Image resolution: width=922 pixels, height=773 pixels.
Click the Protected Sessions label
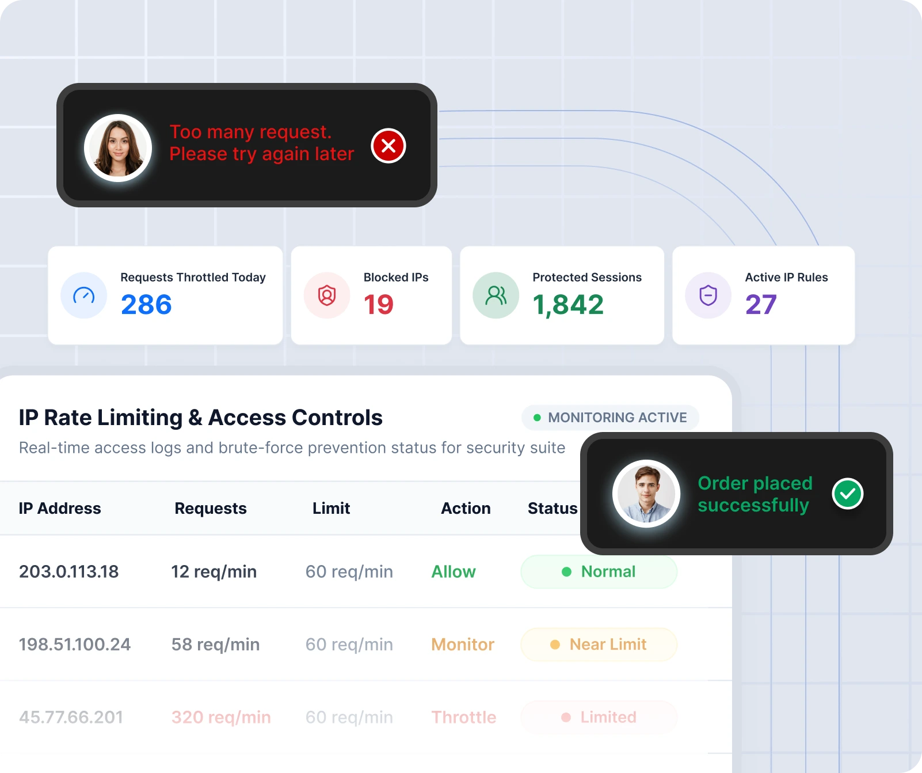[x=587, y=278]
